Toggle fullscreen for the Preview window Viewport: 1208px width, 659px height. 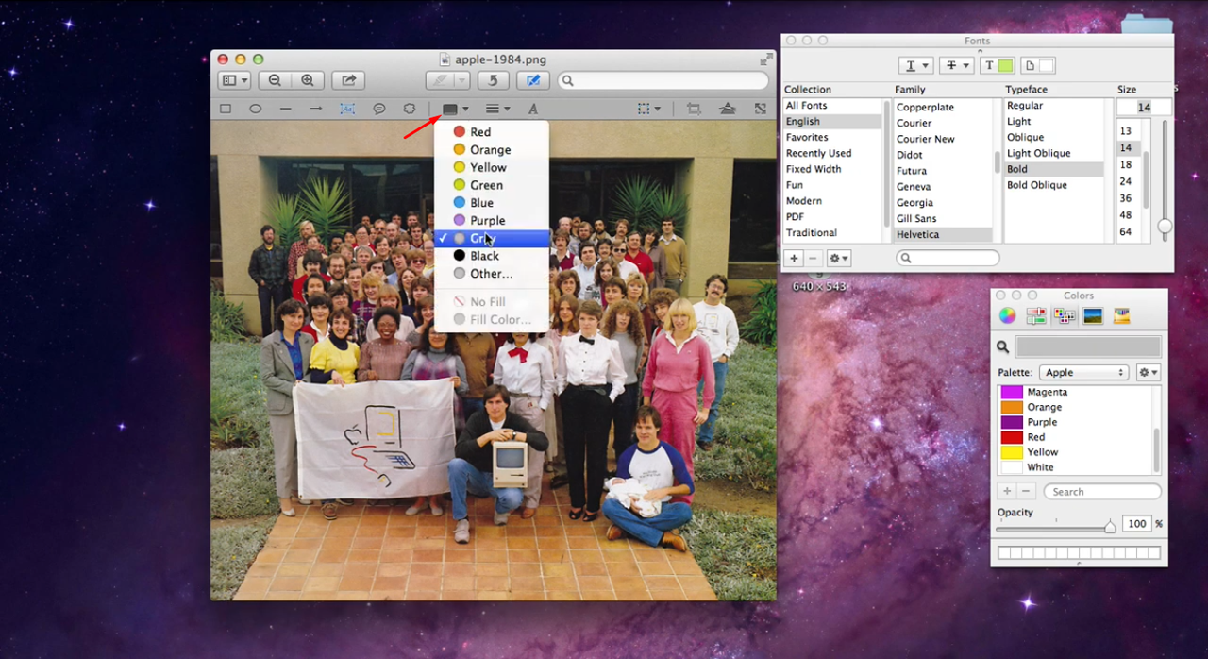(x=765, y=59)
